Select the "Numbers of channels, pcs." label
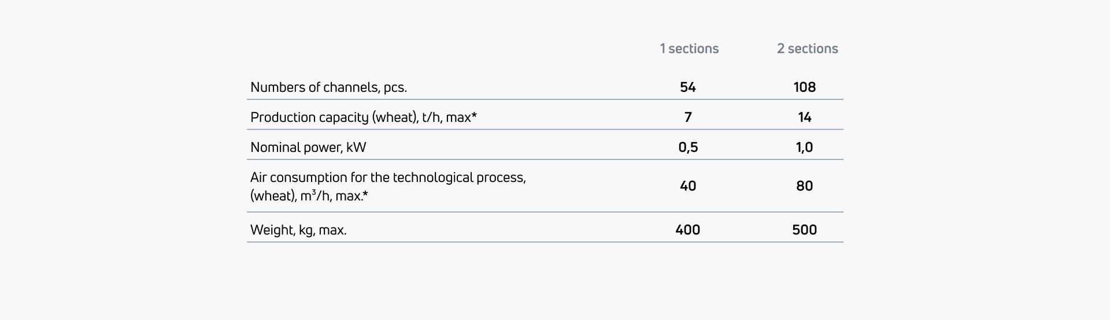The width and height of the screenshot is (1110, 320). [328, 87]
